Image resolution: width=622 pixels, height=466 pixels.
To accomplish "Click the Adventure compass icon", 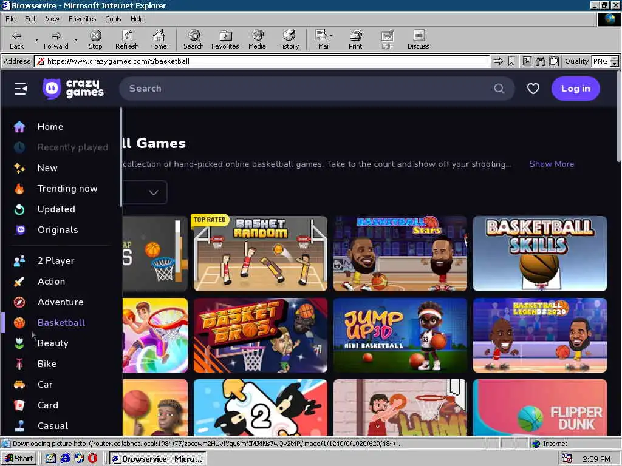I will pos(19,302).
